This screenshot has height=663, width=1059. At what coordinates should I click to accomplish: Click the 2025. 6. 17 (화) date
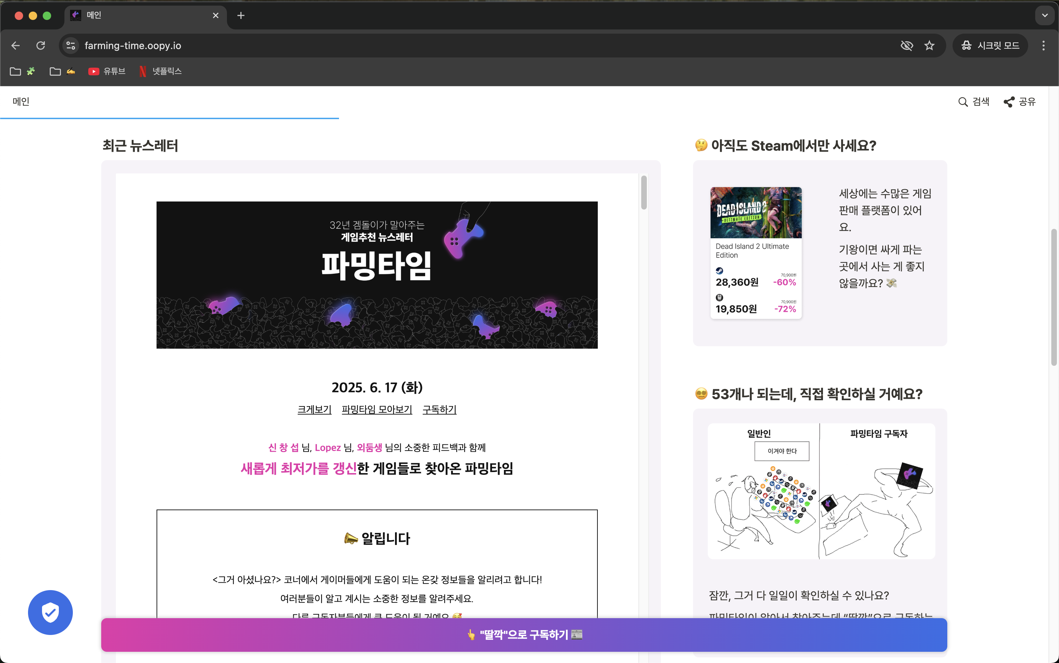click(x=377, y=387)
